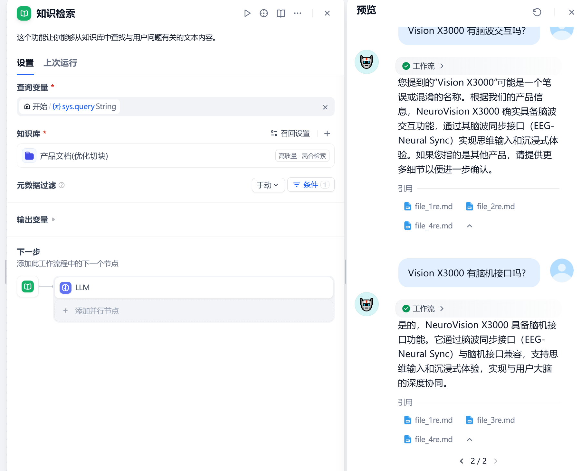Image resolution: width=581 pixels, height=471 pixels.
Task: Open the help documentation book icon
Action: (281, 13)
